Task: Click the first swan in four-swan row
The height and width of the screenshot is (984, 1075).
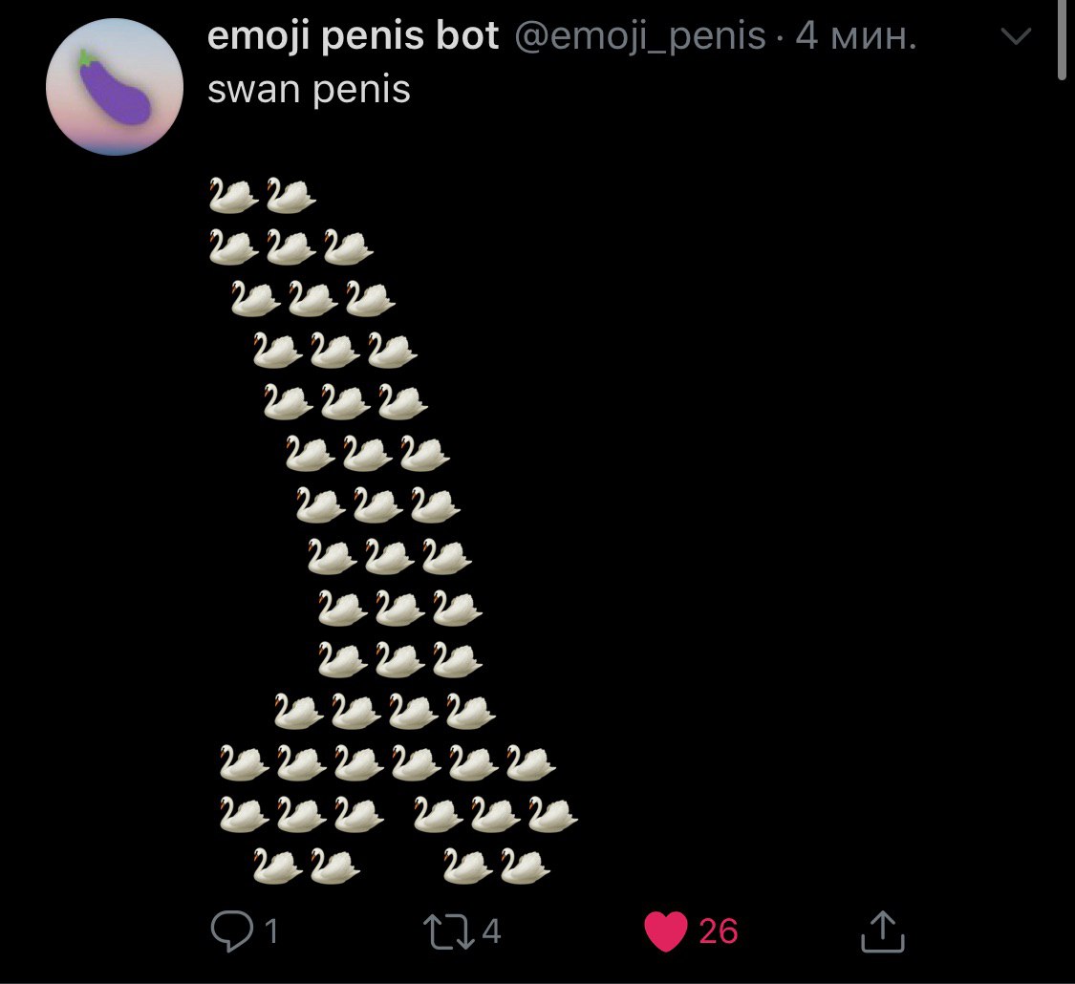Action: (299, 711)
